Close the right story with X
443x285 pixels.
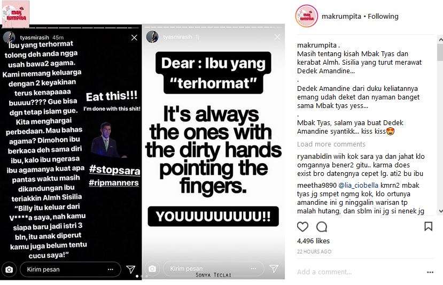point(277,37)
